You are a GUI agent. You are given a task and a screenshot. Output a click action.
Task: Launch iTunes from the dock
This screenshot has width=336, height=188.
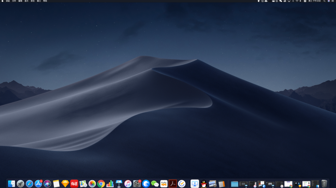coord(128,183)
